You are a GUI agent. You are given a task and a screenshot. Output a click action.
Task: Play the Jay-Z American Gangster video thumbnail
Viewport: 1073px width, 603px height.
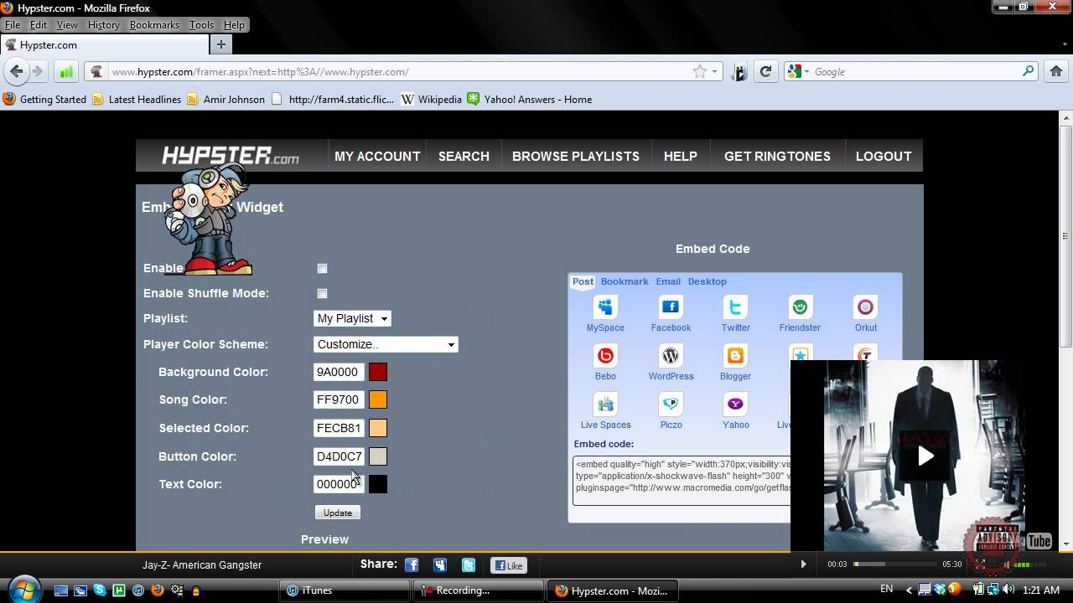tap(925, 456)
